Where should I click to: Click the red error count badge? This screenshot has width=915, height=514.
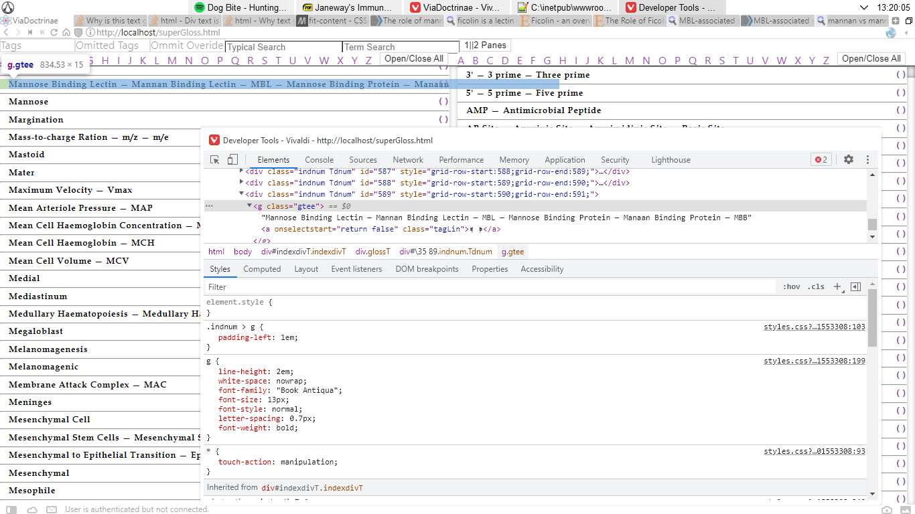821,159
